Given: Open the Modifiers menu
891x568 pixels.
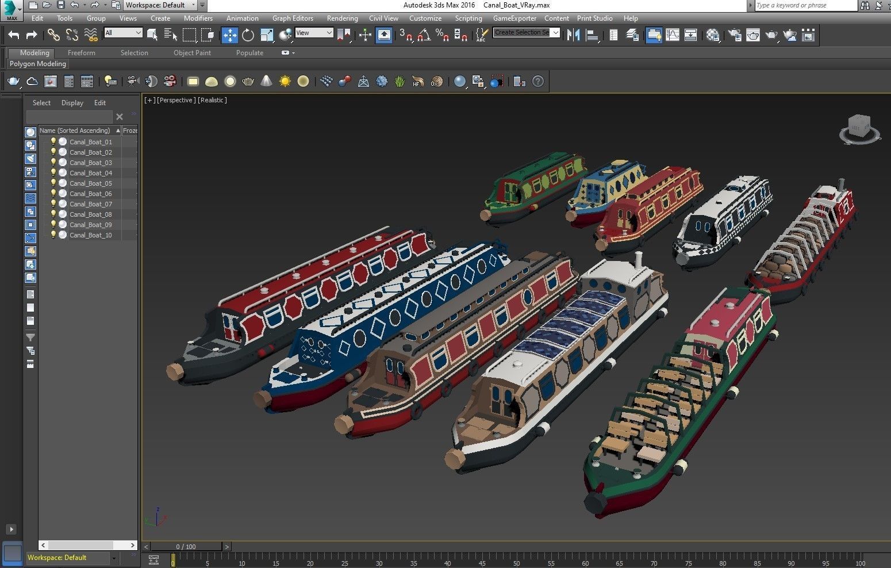Looking at the screenshot, I should pos(198,18).
